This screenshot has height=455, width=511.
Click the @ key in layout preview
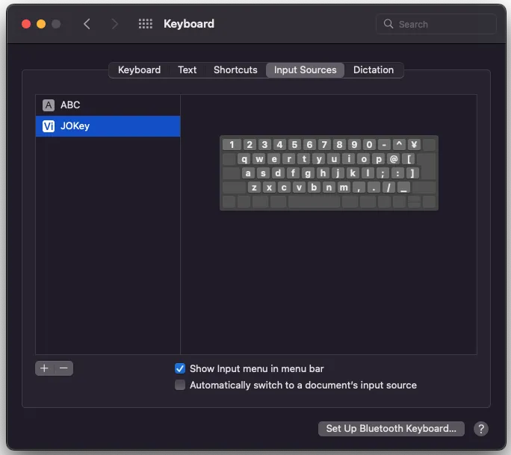pos(394,158)
